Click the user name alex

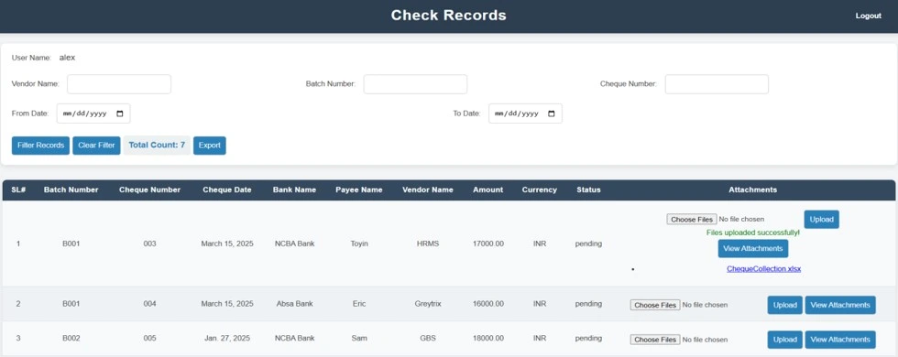(x=67, y=58)
